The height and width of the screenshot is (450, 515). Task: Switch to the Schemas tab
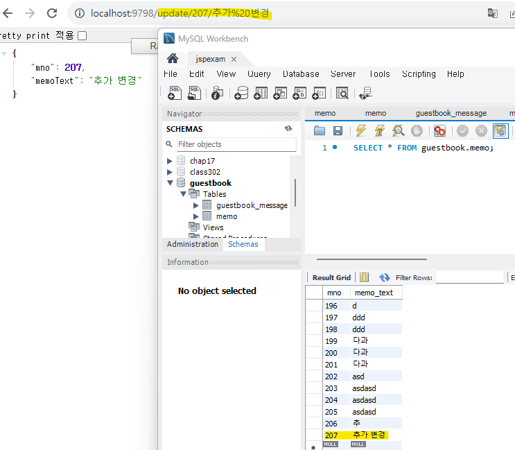click(x=243, y=244)
